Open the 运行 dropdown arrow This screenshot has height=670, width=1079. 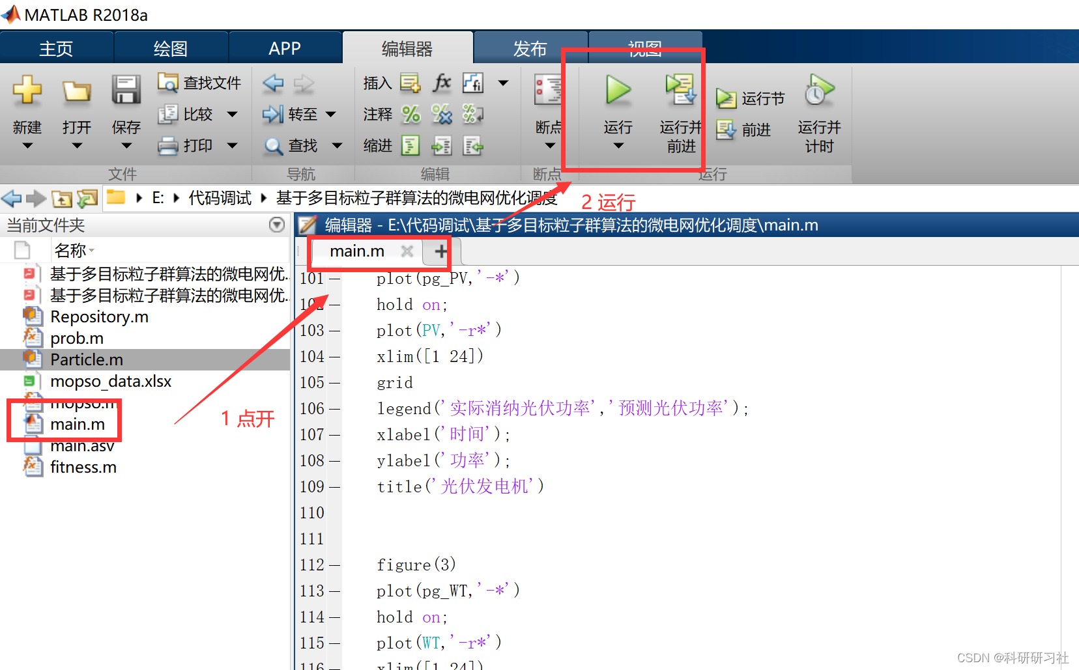click(616, 145)
